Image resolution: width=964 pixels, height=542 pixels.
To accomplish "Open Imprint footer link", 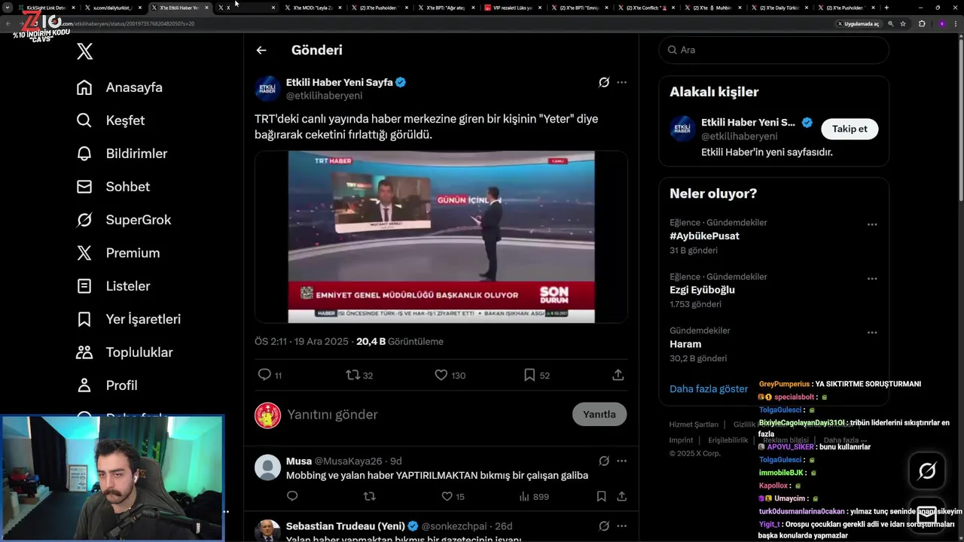I will tap(681, 440).
